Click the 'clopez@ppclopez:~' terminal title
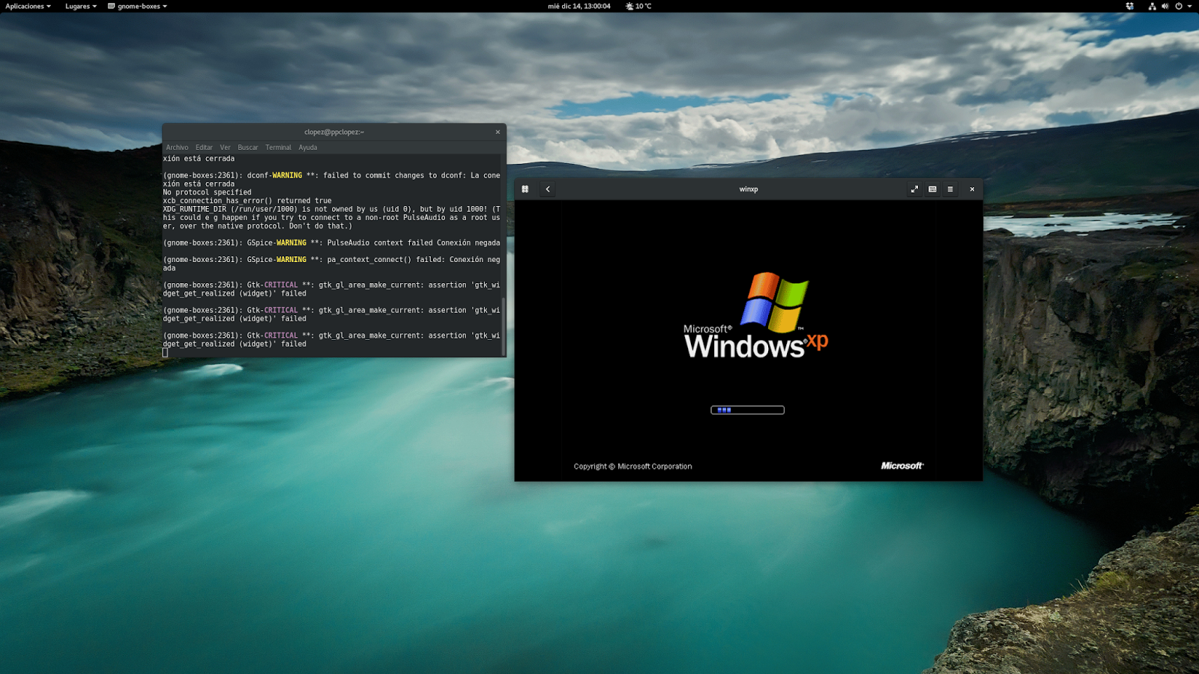This screenshot has width=1199, height=674. tap(334, 132)
